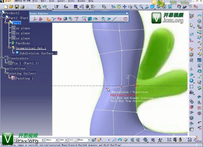Click the square outline icon in right toolbar
The width and height of the screenshot is (203, 147).
coord(191,86)
